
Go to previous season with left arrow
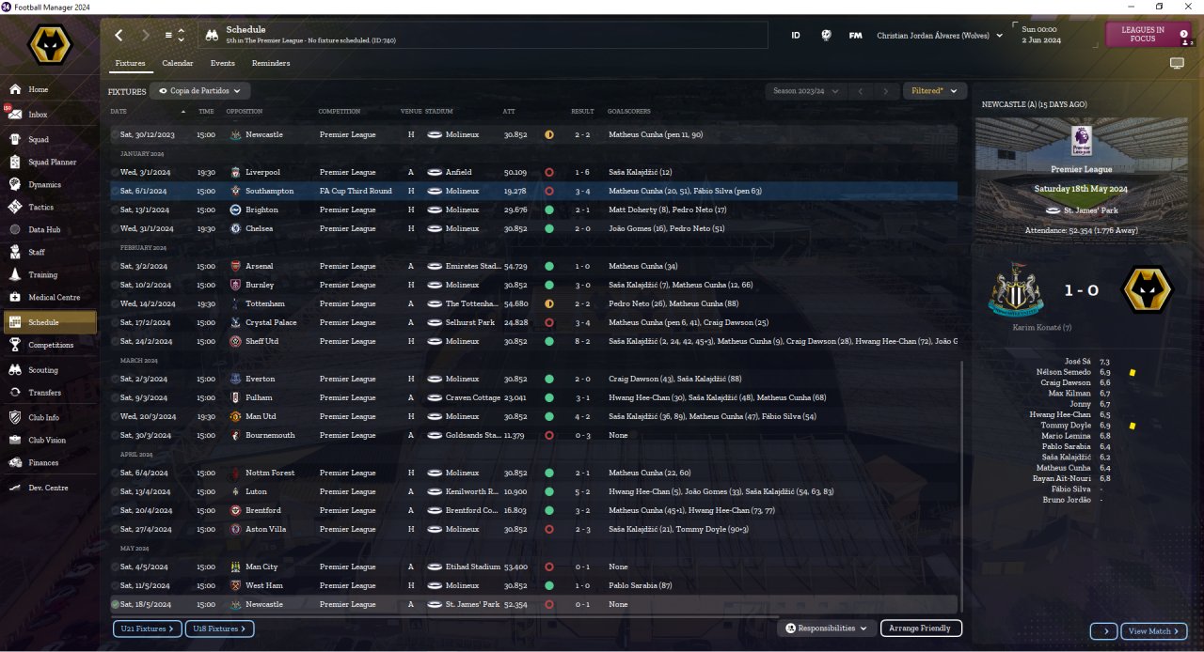[x=860, y=91]
